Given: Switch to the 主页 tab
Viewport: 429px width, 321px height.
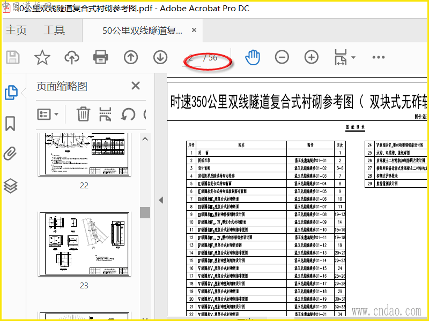Looking at the screenshot, I should pos(16,30).
